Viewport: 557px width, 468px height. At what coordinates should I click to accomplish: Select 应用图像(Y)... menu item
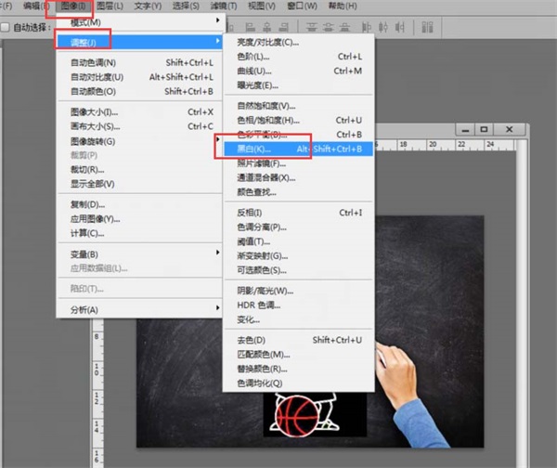pos(140,218)
